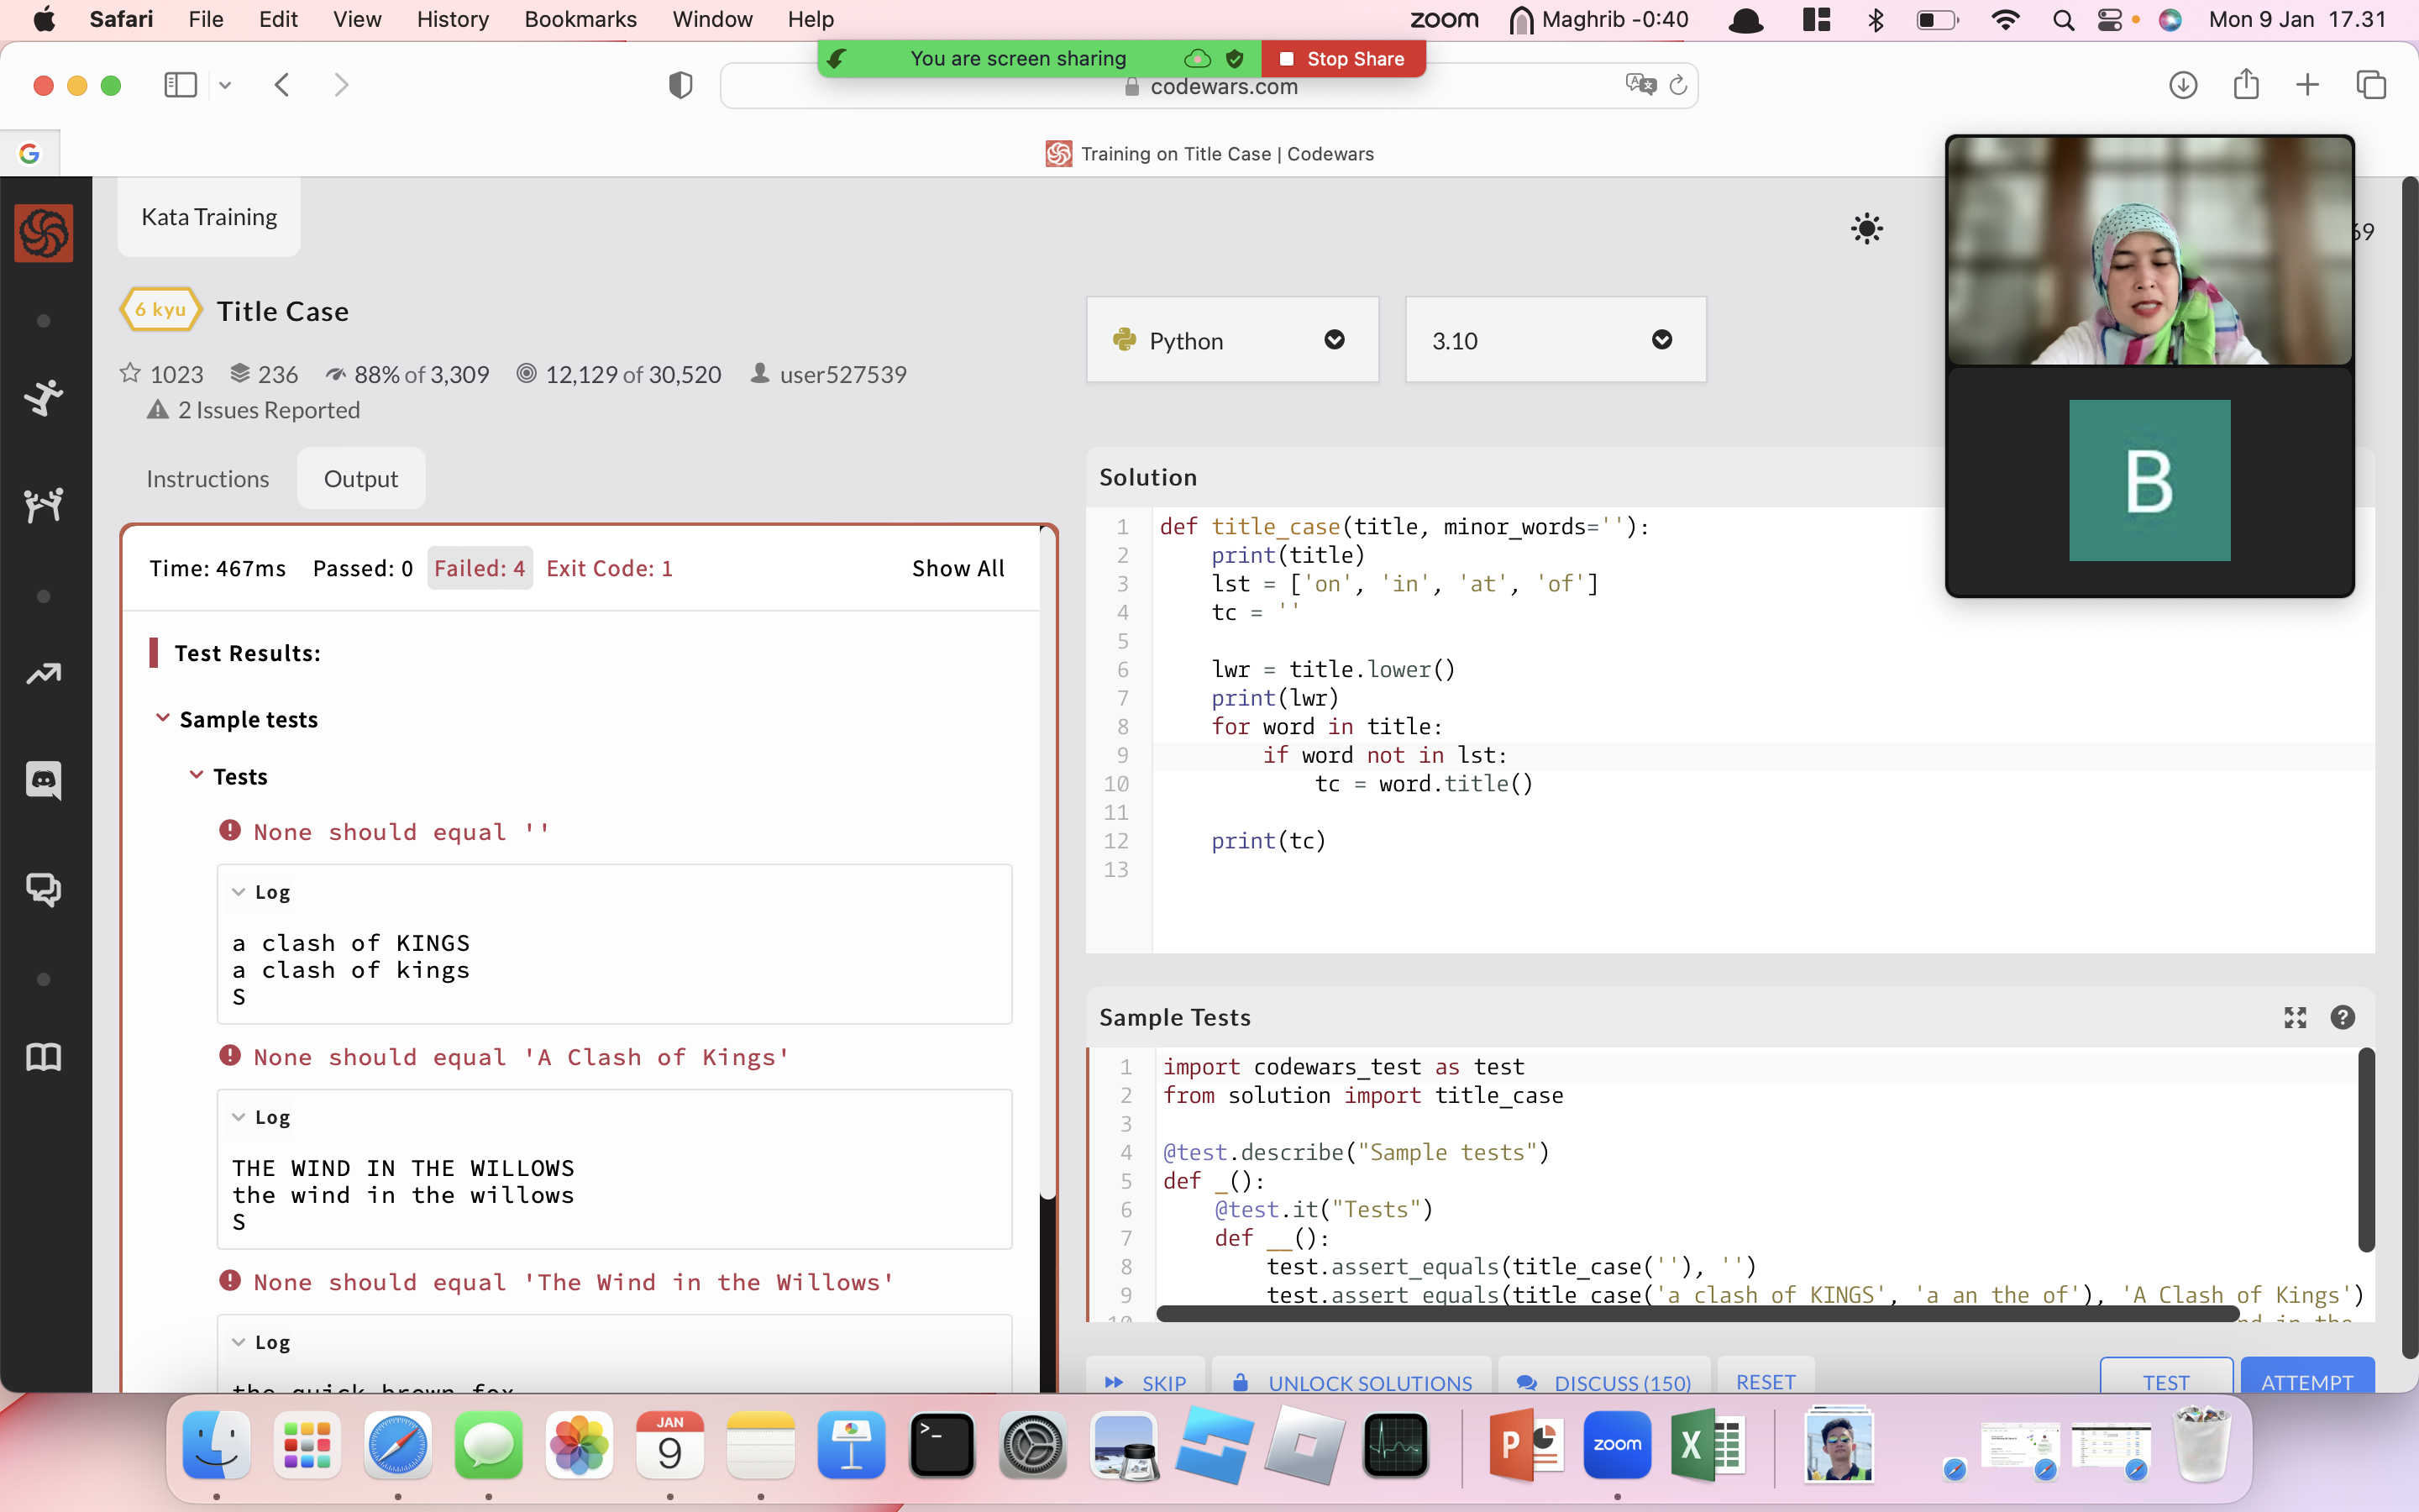Open Zoom app in the Dock
Screen dimensions: 2419x1512
click(x=1616, y=1445)
